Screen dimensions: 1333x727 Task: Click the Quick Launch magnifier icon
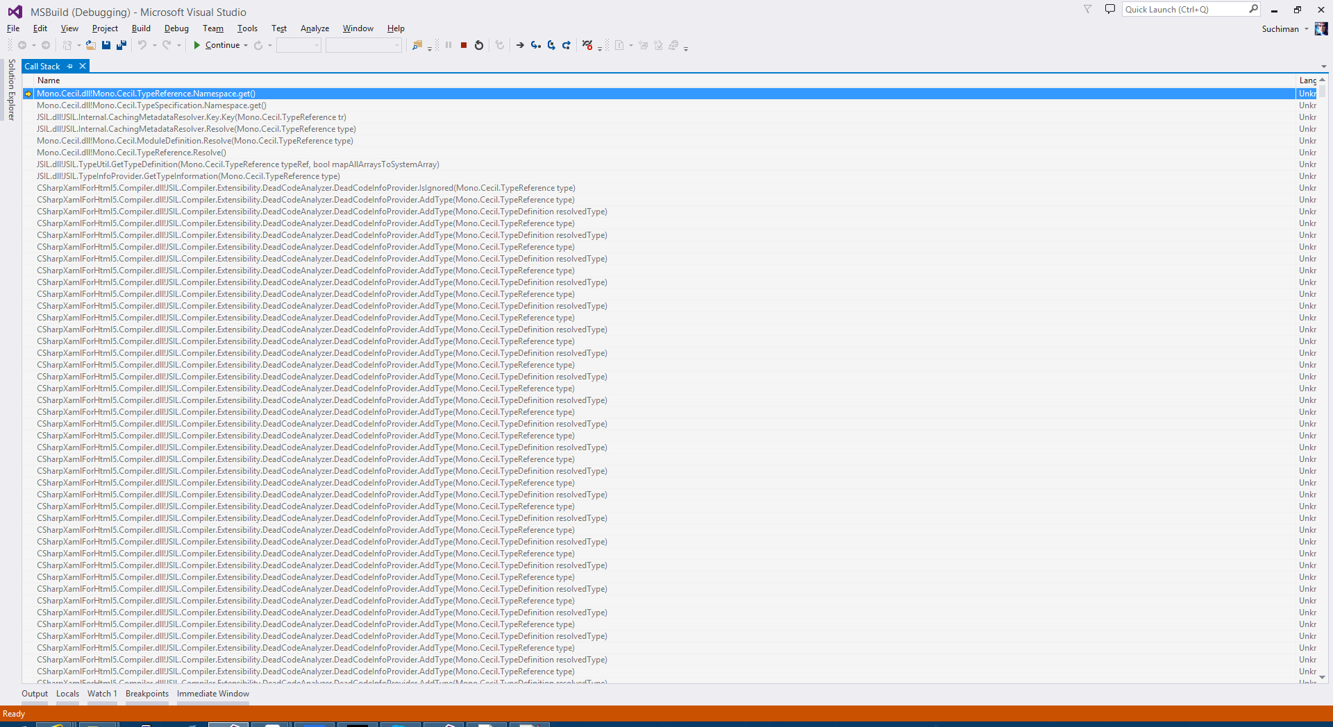[x=1253, y=9]
